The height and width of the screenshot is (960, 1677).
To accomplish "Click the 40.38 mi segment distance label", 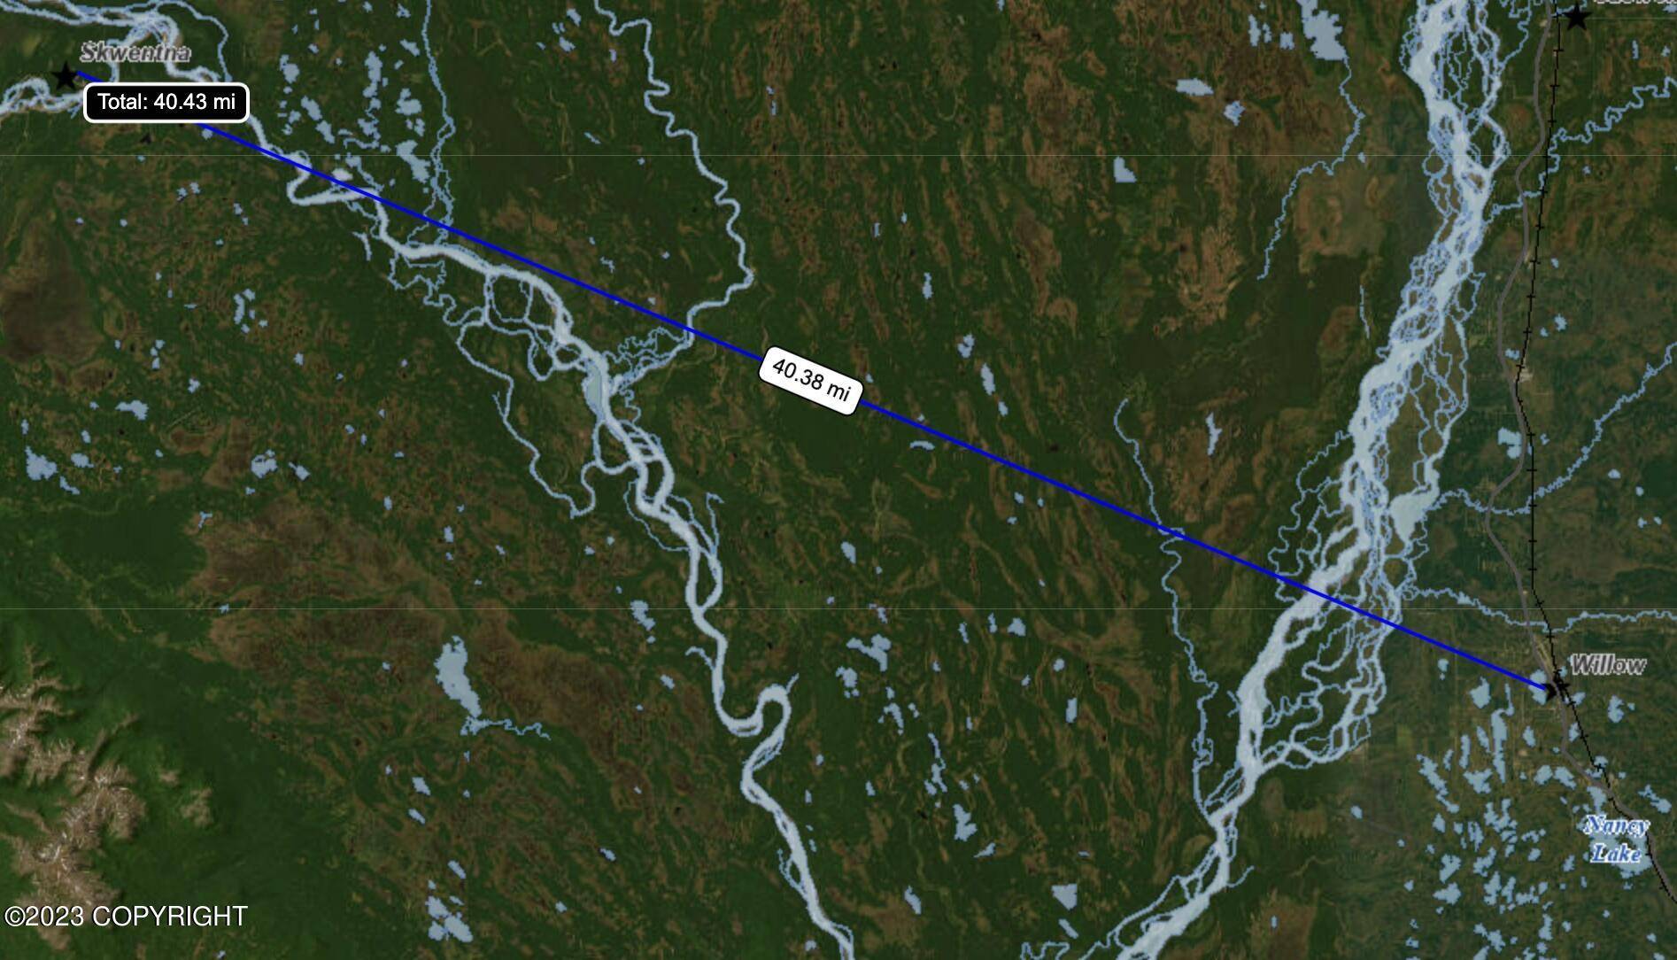I will (x=809, y=381).
